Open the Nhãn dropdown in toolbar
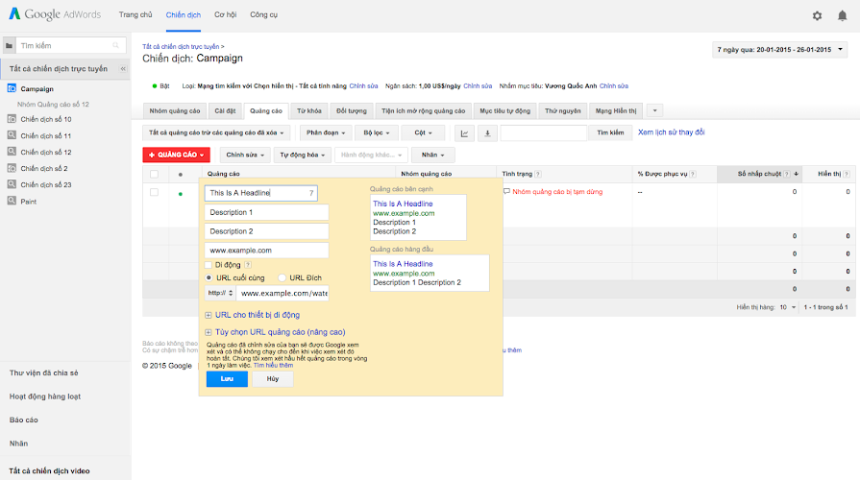This screenshot has width=860, height=480. [x=432, y=156]
